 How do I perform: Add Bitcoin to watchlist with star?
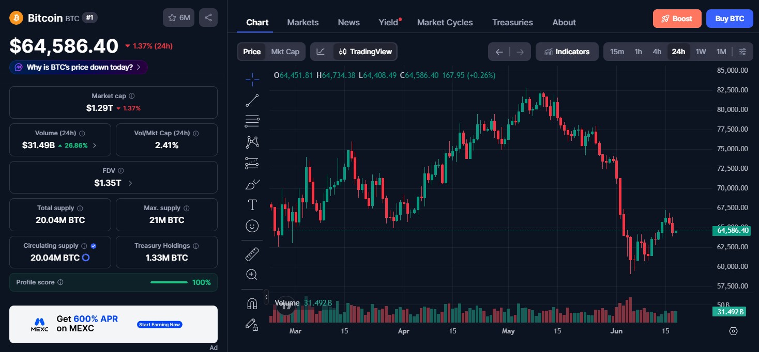click(x=179, y=18)
